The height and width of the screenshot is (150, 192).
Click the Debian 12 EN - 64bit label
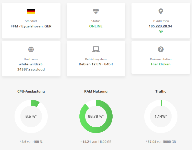pos(96,64)
